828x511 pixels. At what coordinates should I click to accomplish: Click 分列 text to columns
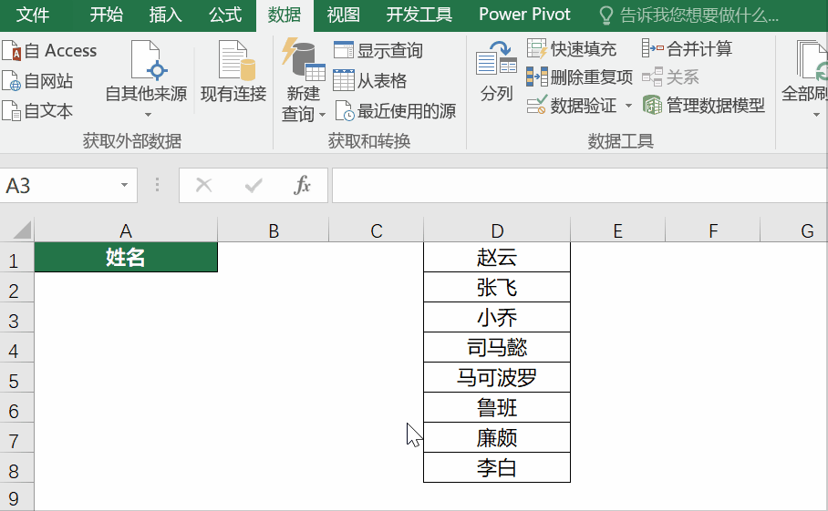tap(496, 72)
